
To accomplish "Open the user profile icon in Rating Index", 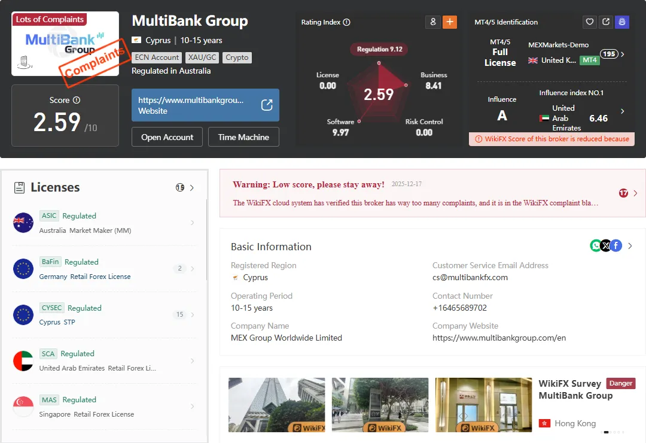I will pyautogui.click(x=433, y=22).
